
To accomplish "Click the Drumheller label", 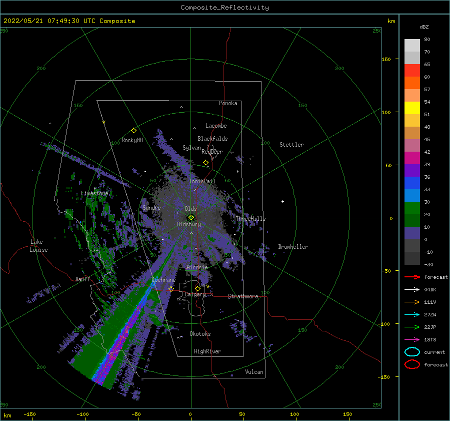I will coord(293,247).
